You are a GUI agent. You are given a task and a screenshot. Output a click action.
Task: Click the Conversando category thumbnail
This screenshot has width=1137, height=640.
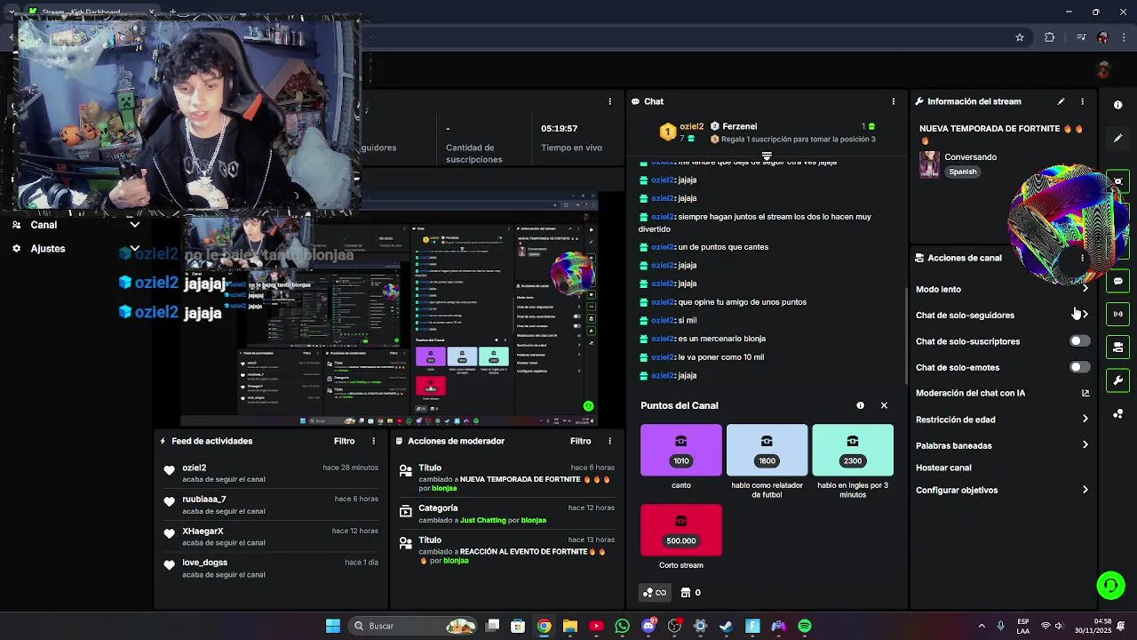coord(929,164)
